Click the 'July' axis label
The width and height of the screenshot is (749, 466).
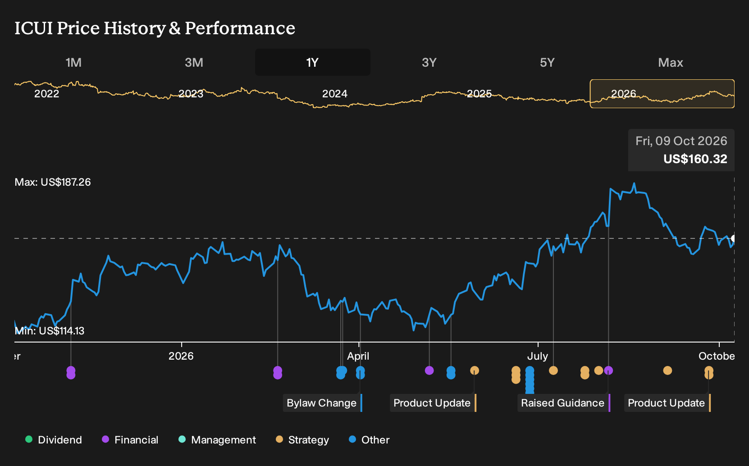click(538, 356)
